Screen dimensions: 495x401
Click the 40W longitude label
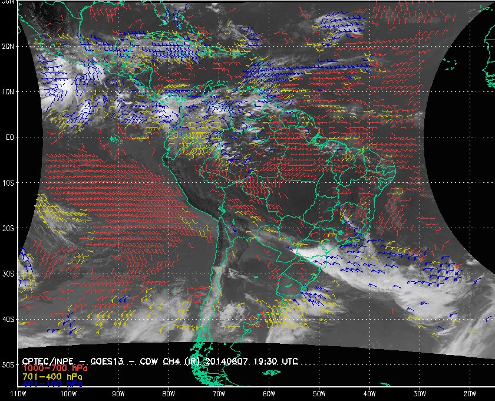[369, 394]
